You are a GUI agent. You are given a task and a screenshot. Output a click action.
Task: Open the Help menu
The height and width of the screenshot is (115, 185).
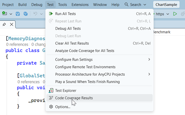coord(115,5)
